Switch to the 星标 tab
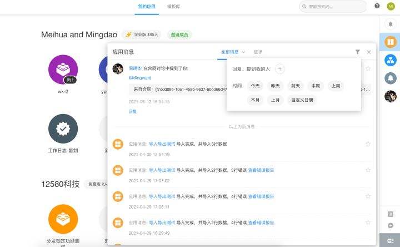Screen dimensions: 400x247 coord(258,52)
